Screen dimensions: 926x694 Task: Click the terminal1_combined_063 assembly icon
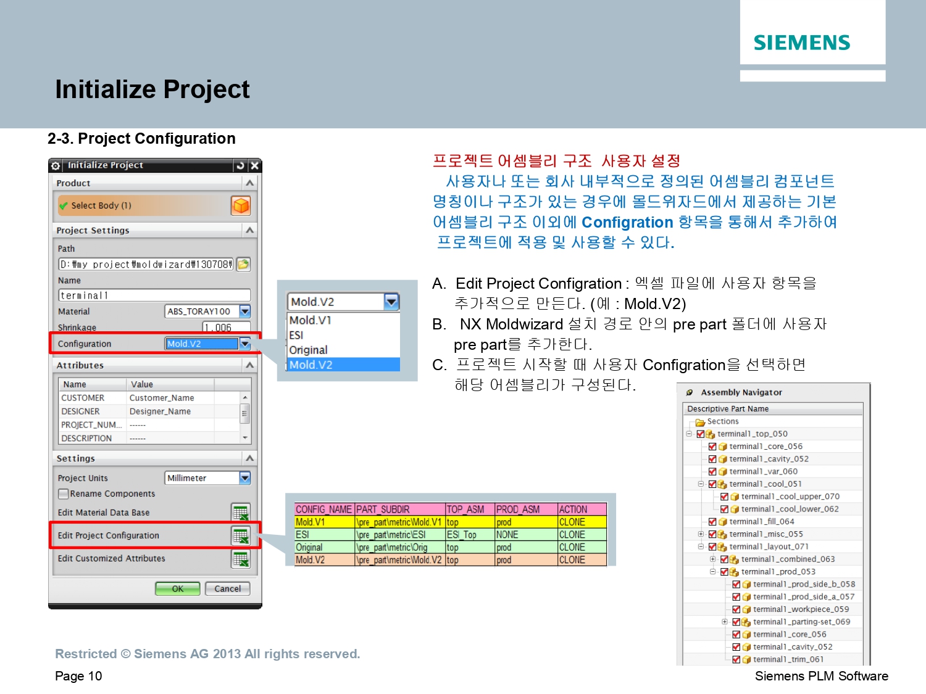tap(735, 560)
